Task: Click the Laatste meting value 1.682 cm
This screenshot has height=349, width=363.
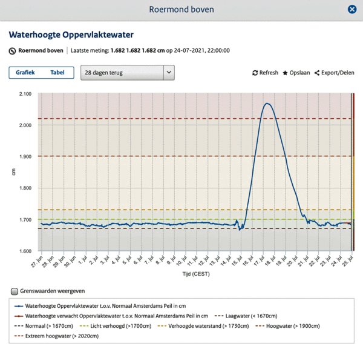Action: click(137, 50)
